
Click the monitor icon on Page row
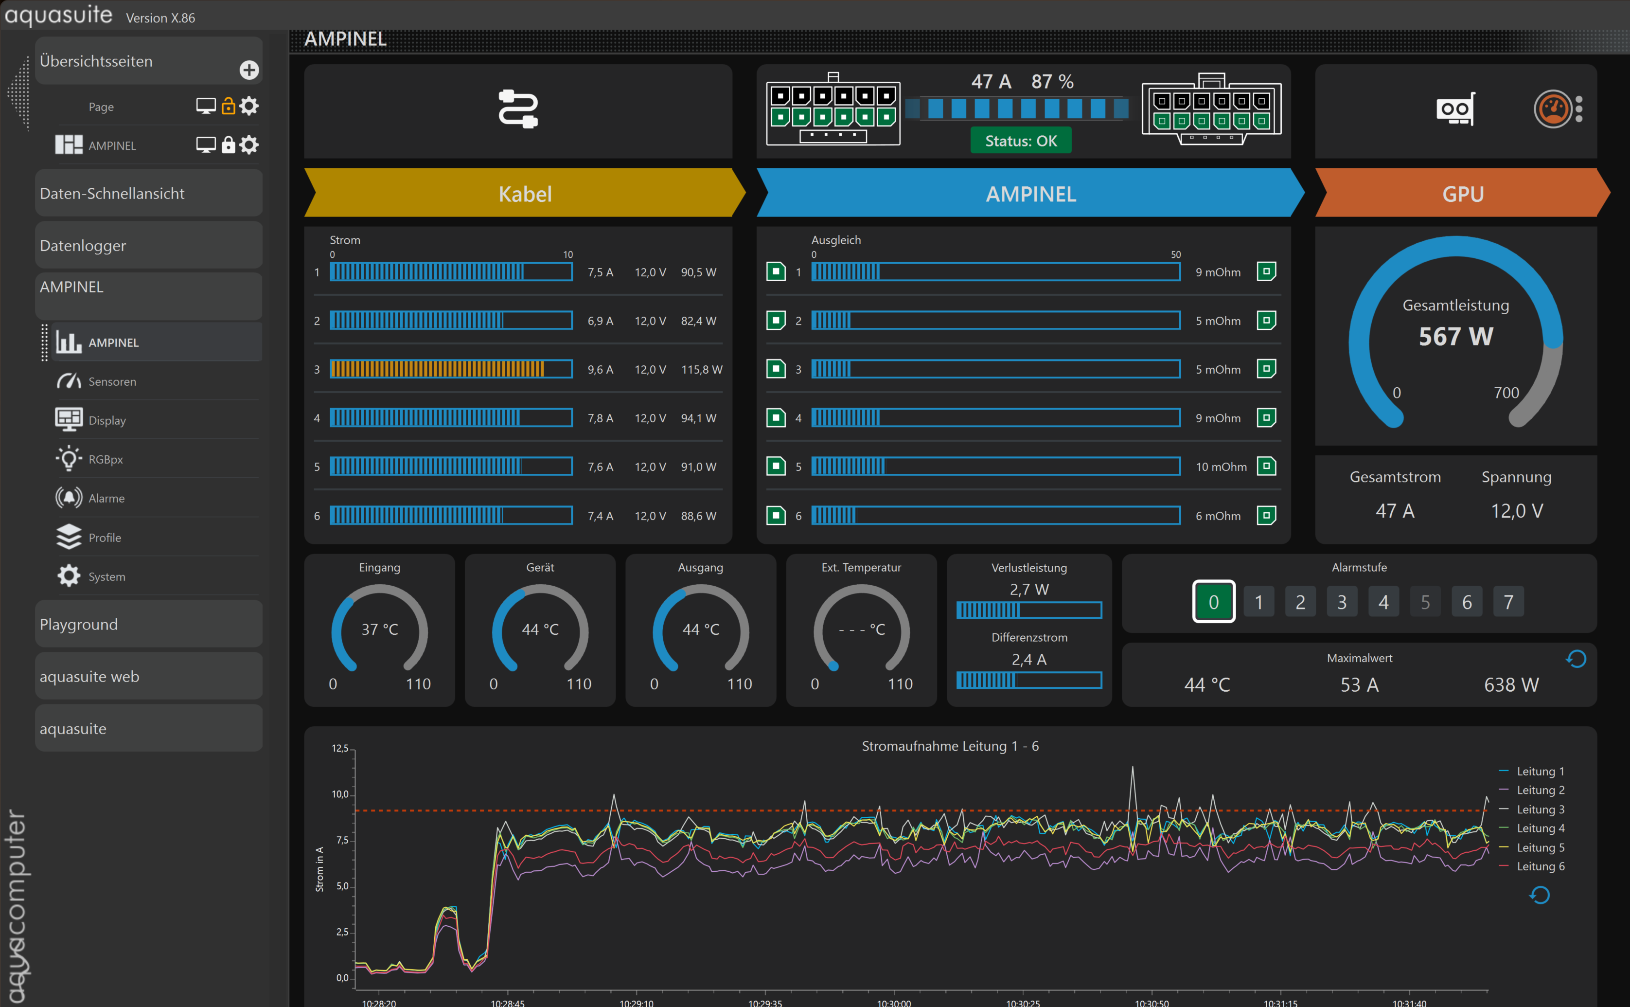pyautogui.click(x=206, y=106)
